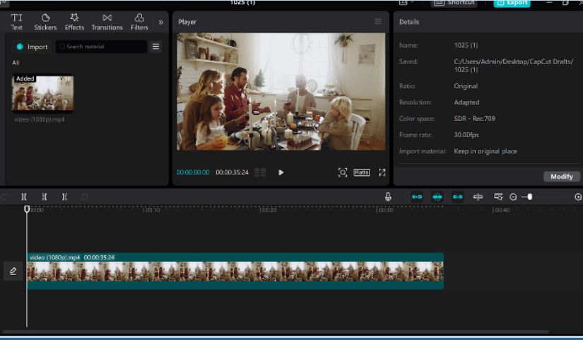The height and width of the screenshot is (340, 583).
Task: Toggle linkage option in timeline toolbar
Action: (x=457, y=197)
